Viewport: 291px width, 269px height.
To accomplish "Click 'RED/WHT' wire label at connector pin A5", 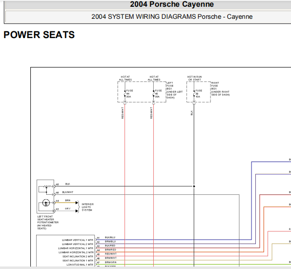I will coord(111,254).
